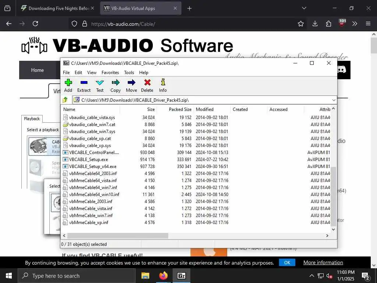
Task: Go to Home on VB-Audio navigation
Action: (x=38, y=70)
